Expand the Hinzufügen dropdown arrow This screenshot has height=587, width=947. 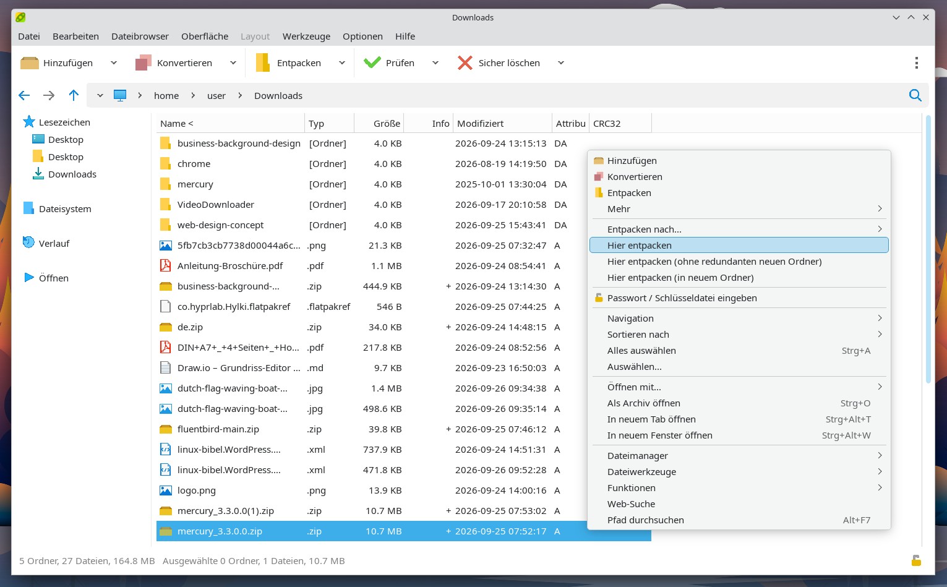pyautogui.click(x=114, y=62)
